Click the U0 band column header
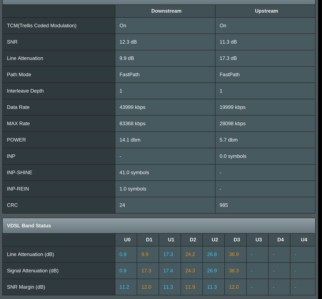The width and height of the screenshot is (322, 299). tap(127, 240)
